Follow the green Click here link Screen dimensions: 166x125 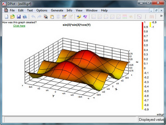click(x=19, y=26)
